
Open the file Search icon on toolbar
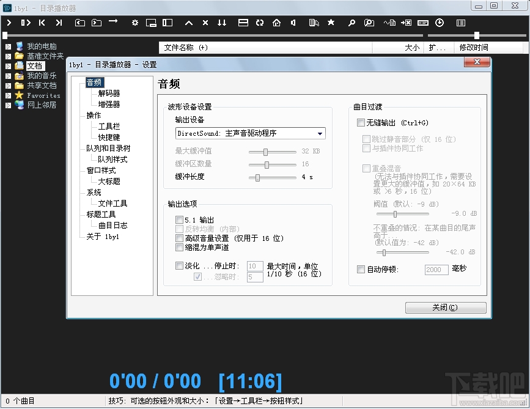point(351,23)
